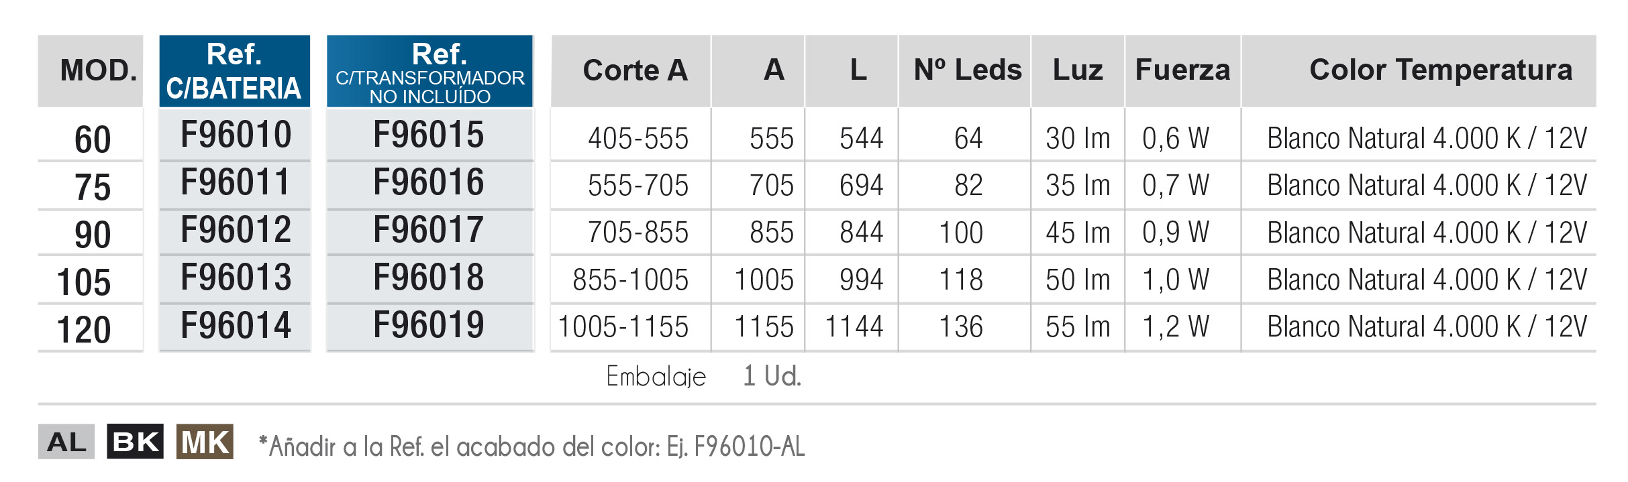Viewport: 1628px width, 482px height.
Task: Select the BK black finish swatch
Action: click(x=135, y=441)
